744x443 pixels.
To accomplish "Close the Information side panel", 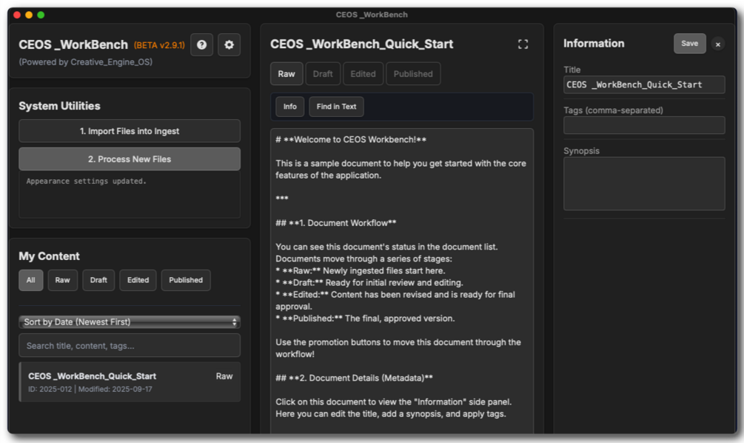I will click(x=717, y=44).
